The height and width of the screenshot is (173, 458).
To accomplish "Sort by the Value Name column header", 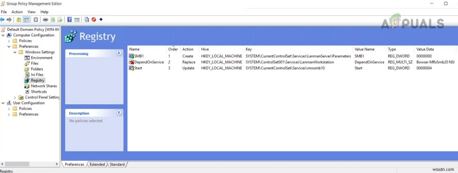I will (x=369, y=49).
